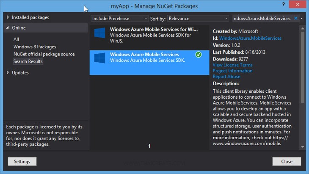Click the Downloads: 9277 text
This screenshot has width=309, height=174.
point(230,59)
